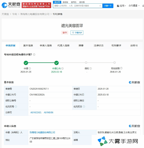The height and width of the screenshot is (148, 144).
Task: Switch to the 法律状态 tab
Action: [x=99, y=46]
